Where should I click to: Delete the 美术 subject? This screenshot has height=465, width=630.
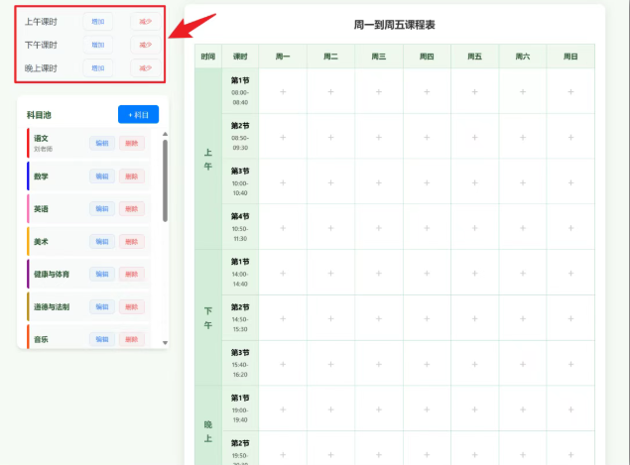(x=131, y=242)
